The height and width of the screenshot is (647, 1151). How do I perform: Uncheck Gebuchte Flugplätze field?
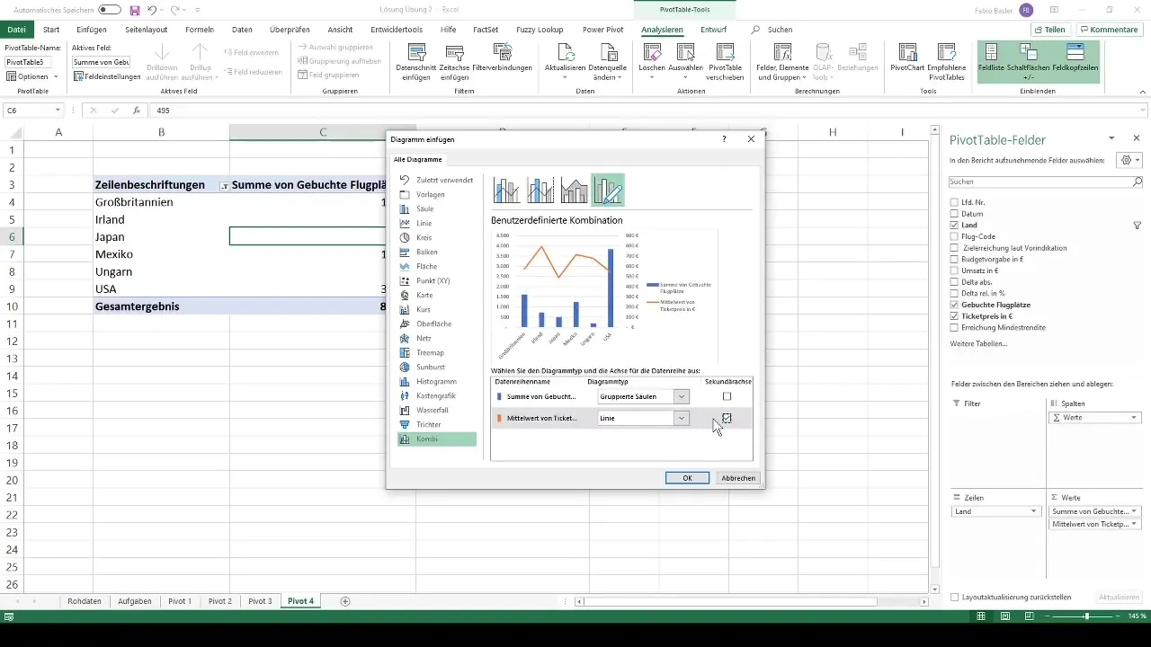[954, 305]
